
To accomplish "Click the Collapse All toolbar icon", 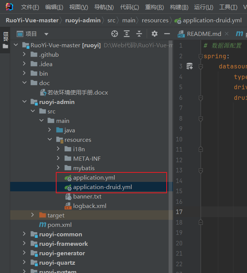I will [139, 34].
